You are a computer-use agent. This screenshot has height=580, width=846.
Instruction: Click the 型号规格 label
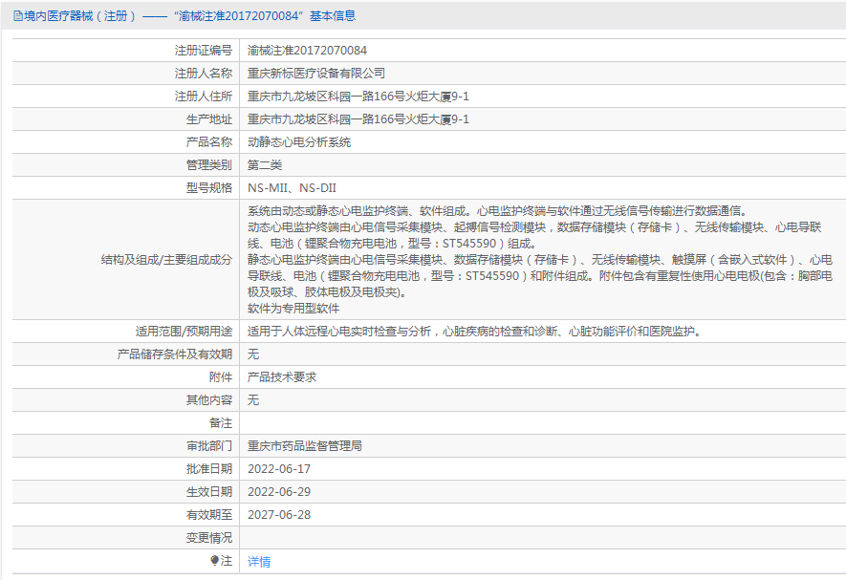209,187
